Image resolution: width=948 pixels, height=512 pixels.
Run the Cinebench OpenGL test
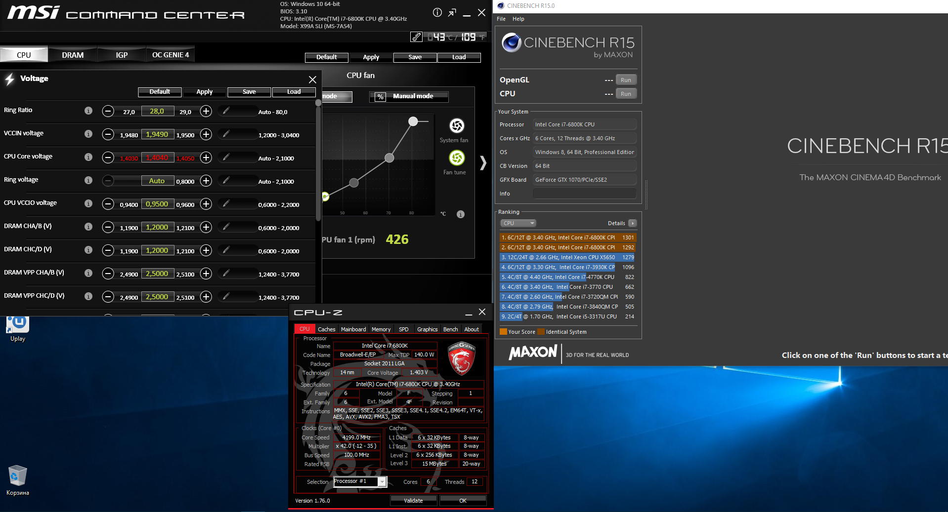click(626, 80)
